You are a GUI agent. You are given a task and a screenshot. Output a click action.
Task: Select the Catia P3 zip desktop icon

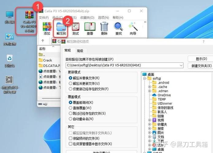pyautogui.click(x=29, y=21)
